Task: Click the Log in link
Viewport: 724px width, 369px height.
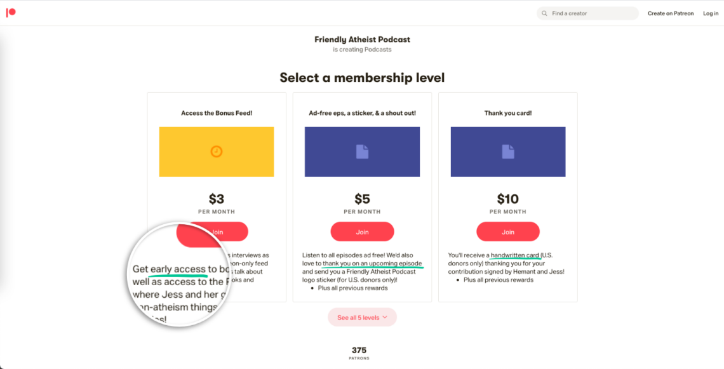Action: pyautogui.click(x=710, y=13)
